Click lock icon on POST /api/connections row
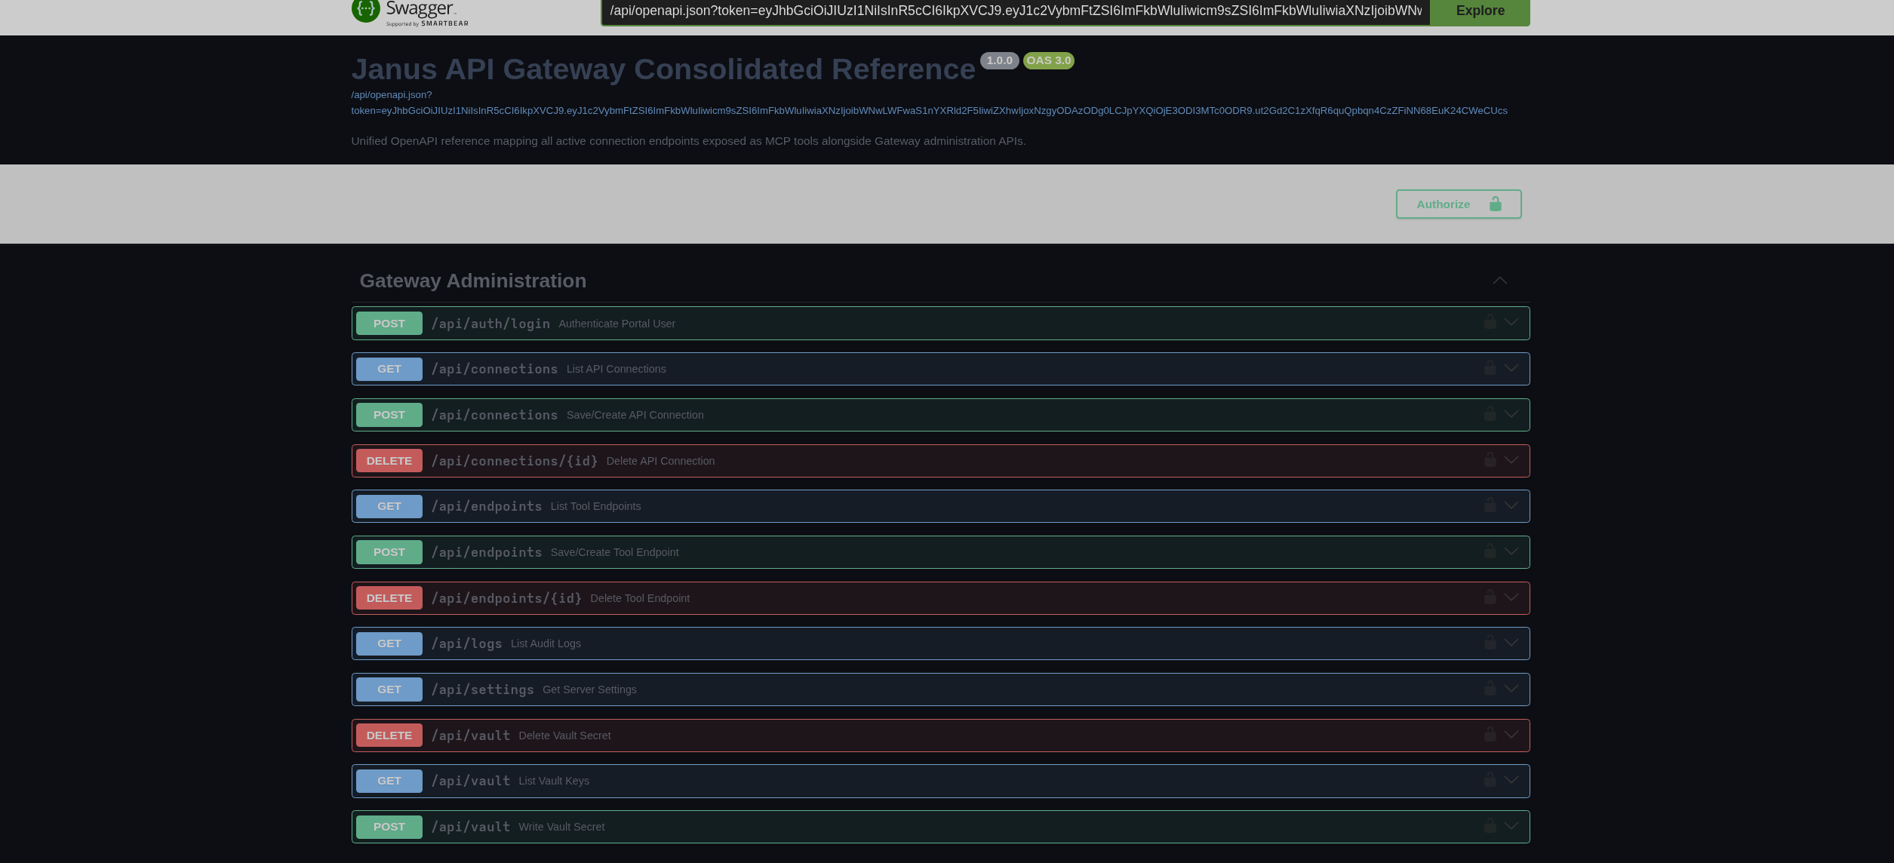 1490,414
